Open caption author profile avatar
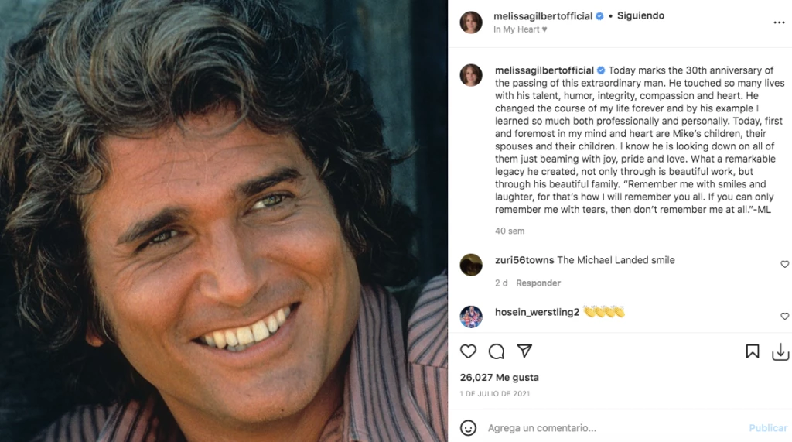This screenshot has height=442, width=792. click(x=471, y=75)
